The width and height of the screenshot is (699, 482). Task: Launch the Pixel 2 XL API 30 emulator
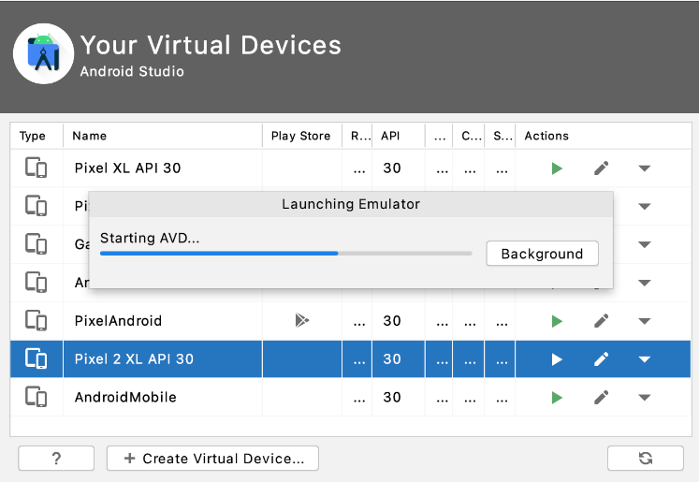coord(557,359)
